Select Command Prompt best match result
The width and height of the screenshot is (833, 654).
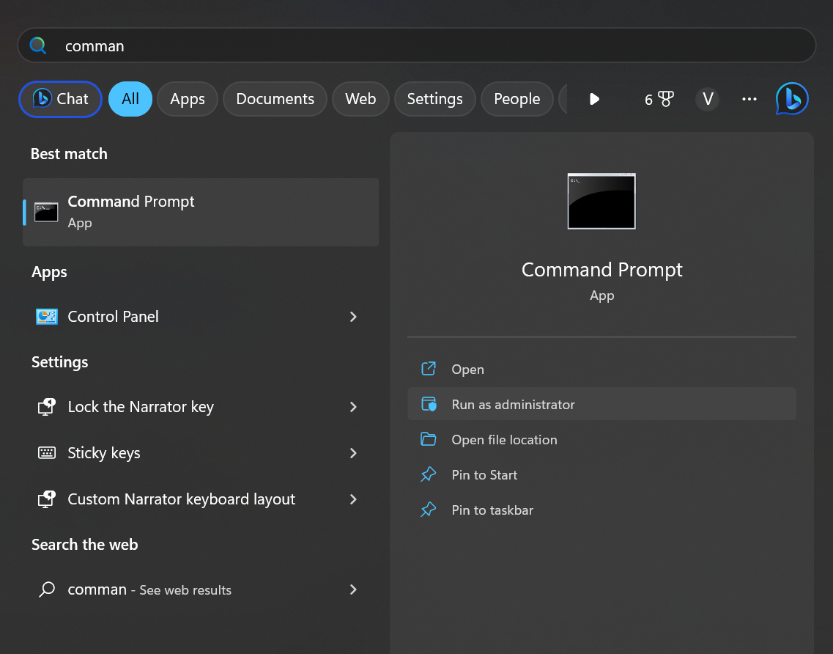[x=200, y=212]
